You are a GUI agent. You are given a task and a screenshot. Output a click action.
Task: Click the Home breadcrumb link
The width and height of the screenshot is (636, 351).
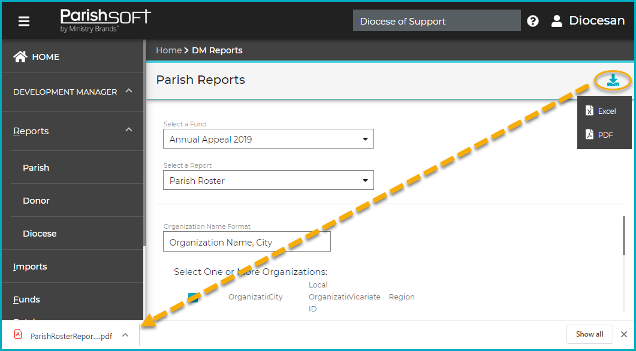coord(168,50)
